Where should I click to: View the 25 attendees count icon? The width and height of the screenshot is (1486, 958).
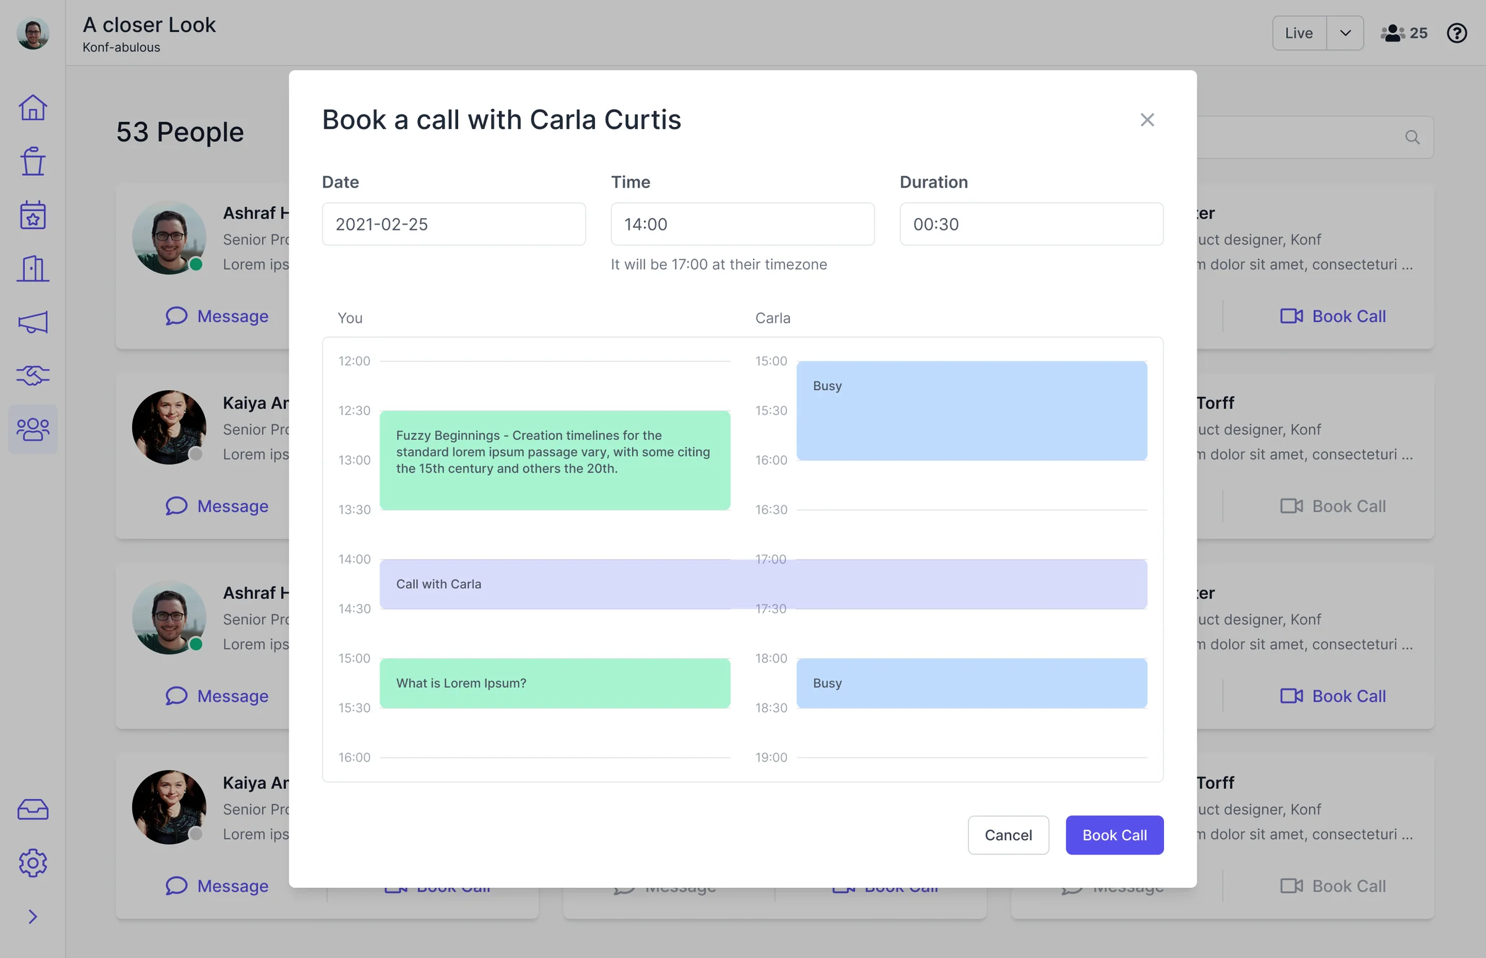pos(1404,33)
